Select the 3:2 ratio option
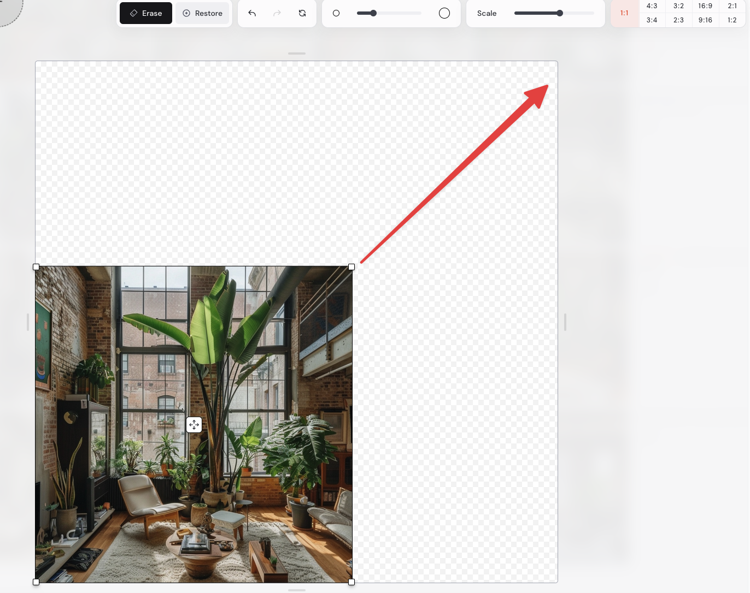Viewport: 750px width, 593px height. pos(678,6)
